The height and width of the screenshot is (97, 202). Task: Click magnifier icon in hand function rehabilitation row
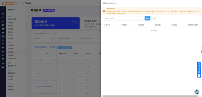pos(54,93)
